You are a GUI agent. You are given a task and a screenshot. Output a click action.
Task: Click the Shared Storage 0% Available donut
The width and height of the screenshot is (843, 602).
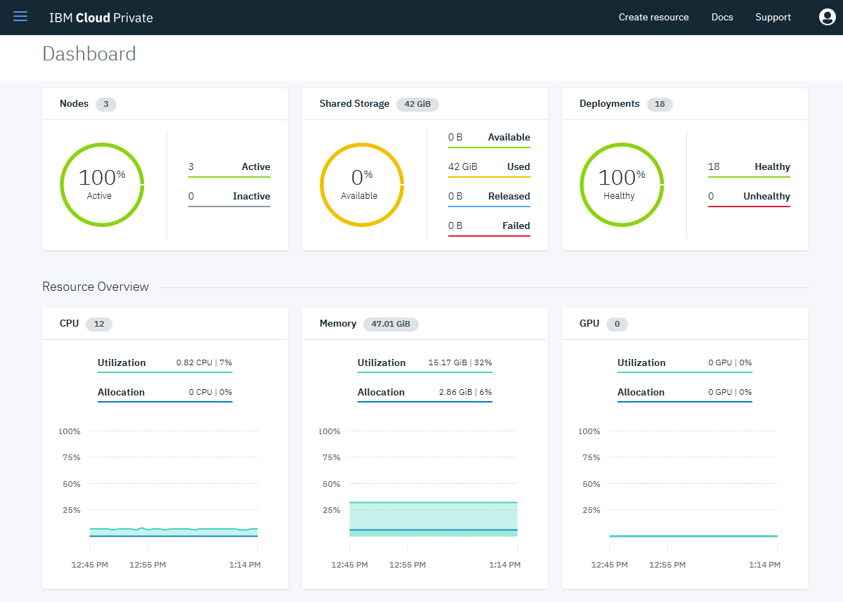(x=362, y=185)
